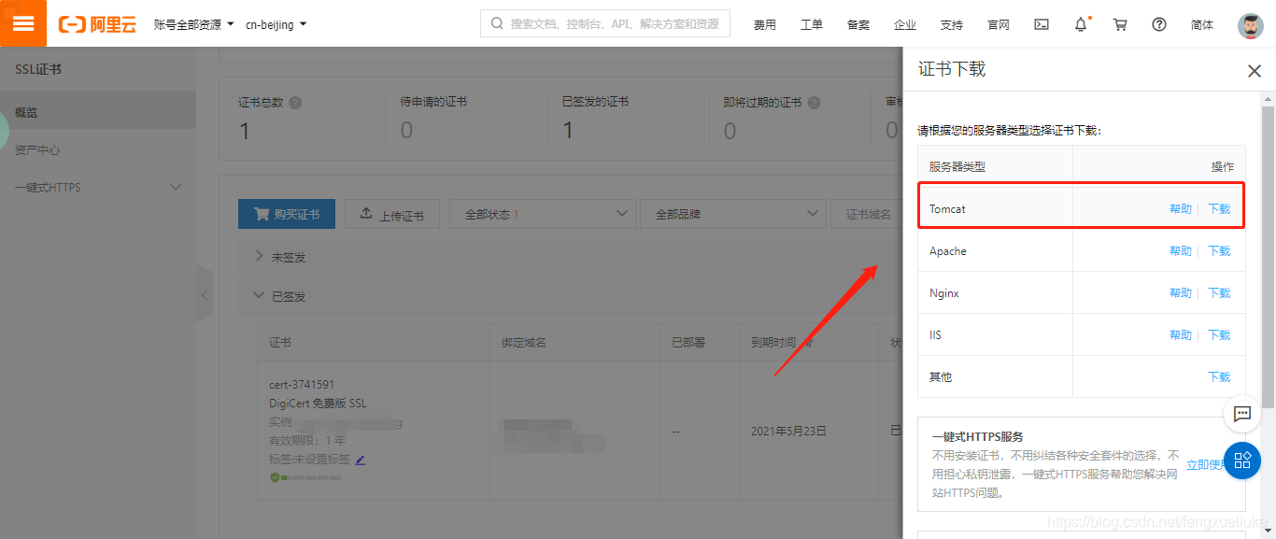Open the cn-beijing region dropdown
The height and width of the screenshot is (539, 1276).
pos(276,24)
